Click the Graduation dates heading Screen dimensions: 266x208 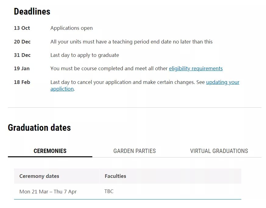pos(39,128)
